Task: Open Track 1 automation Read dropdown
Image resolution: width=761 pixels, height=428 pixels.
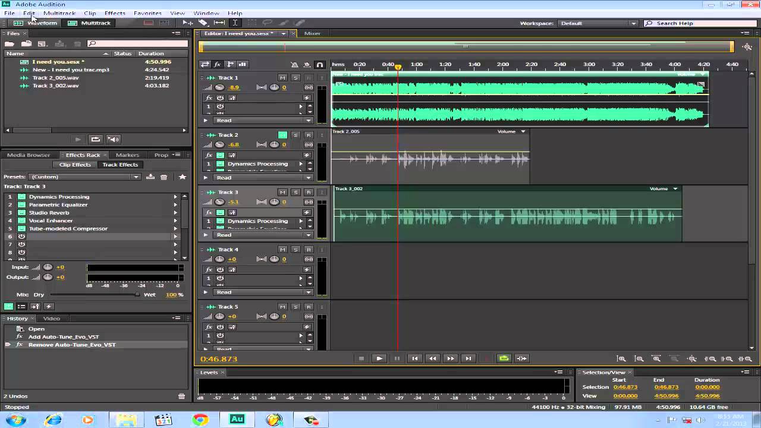Action: pyautogui.click(x=264, y=121)
